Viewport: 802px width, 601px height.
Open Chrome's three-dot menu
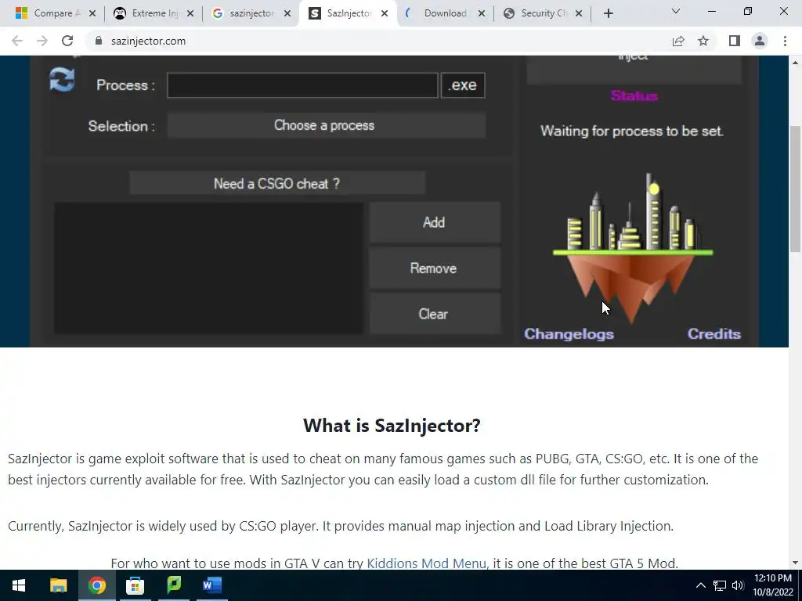pos(785,41)
